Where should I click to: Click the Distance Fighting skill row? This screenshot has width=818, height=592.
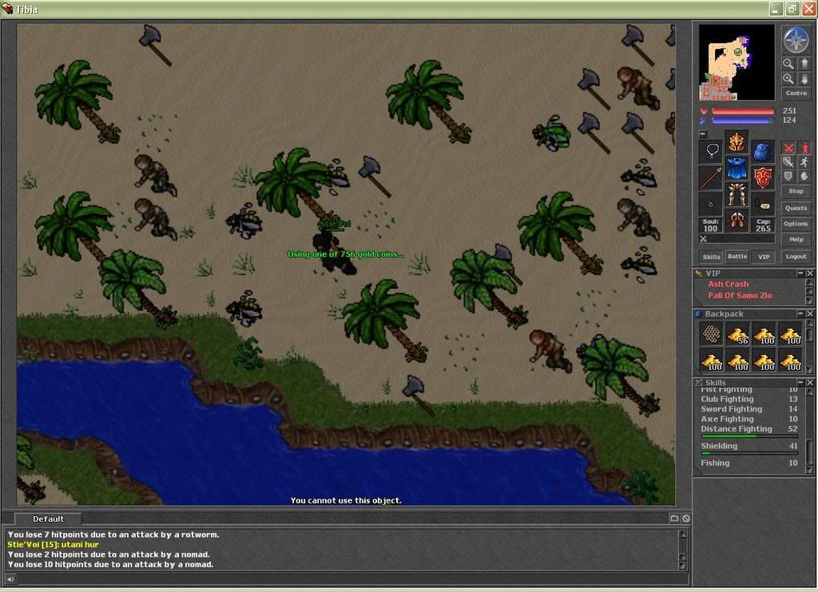[749, 429]
